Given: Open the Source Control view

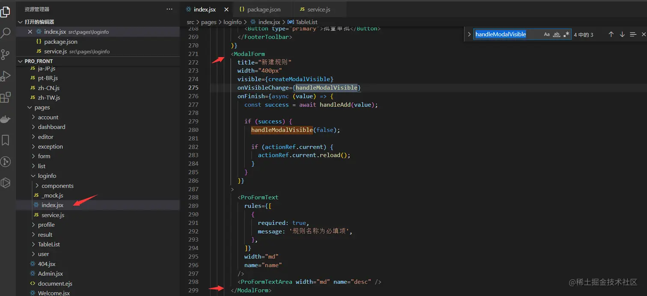Looking at the screenshot, I should pyautogui.click(x=5, y=54).
